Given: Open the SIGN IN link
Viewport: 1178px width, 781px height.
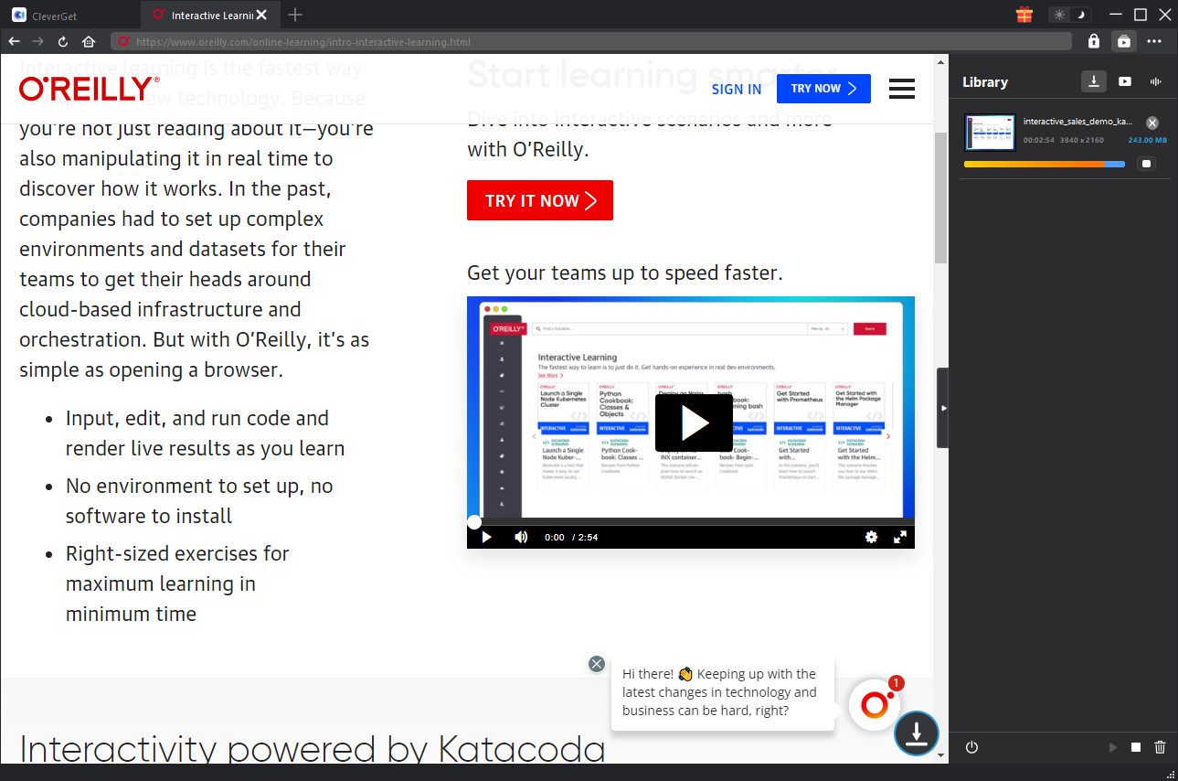Looking at the screenshot, I should (737, 89).
